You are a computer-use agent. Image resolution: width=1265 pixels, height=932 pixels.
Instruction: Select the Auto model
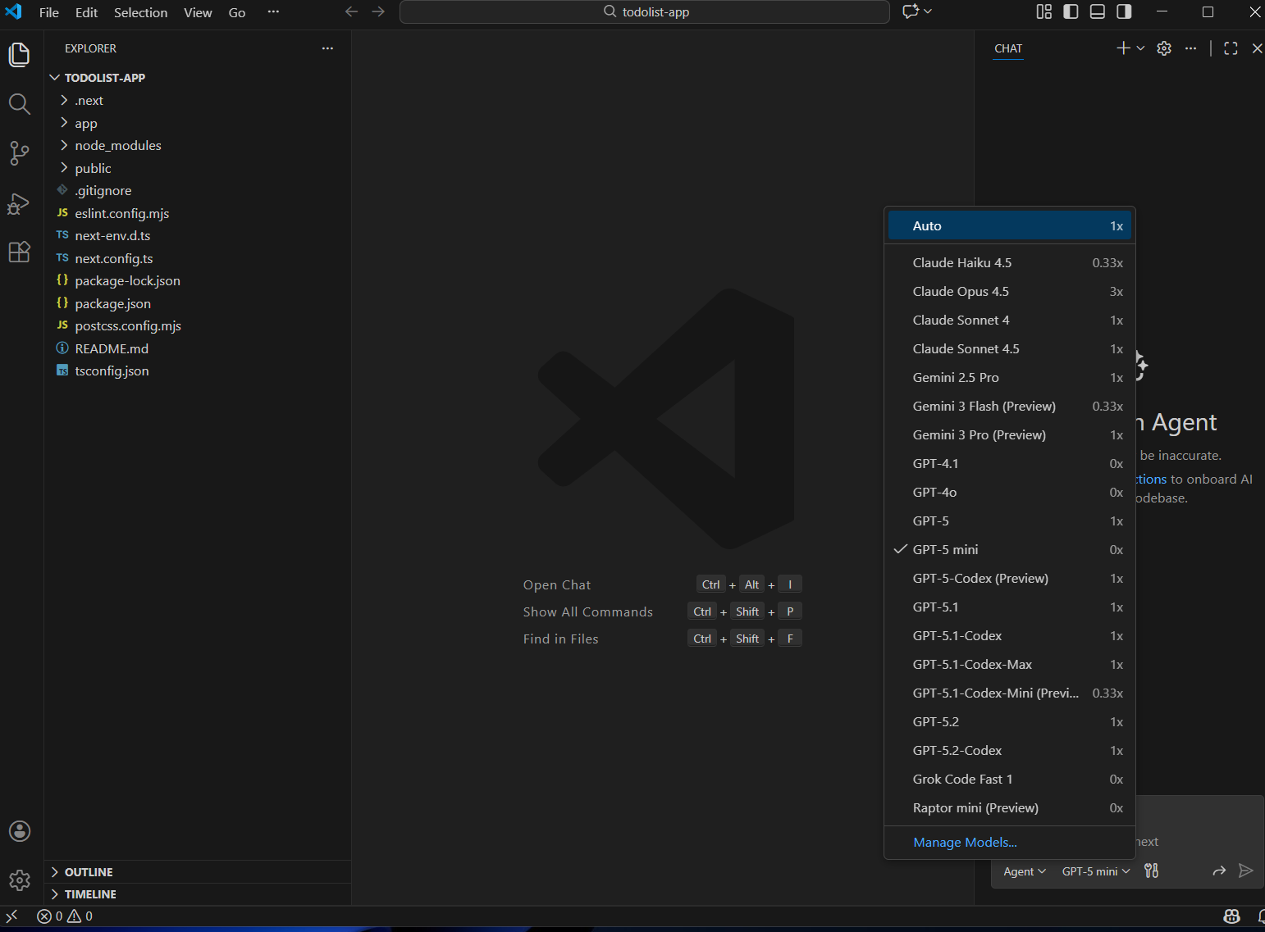[1009, 226]
